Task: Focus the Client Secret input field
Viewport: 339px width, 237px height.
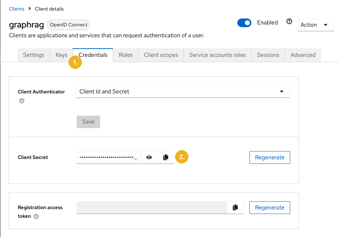Action: click(x=108, y=157)
